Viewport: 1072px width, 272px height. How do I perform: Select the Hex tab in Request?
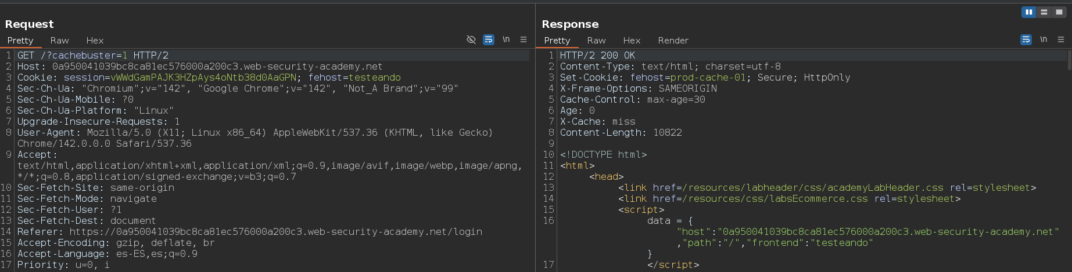point(95,41)
